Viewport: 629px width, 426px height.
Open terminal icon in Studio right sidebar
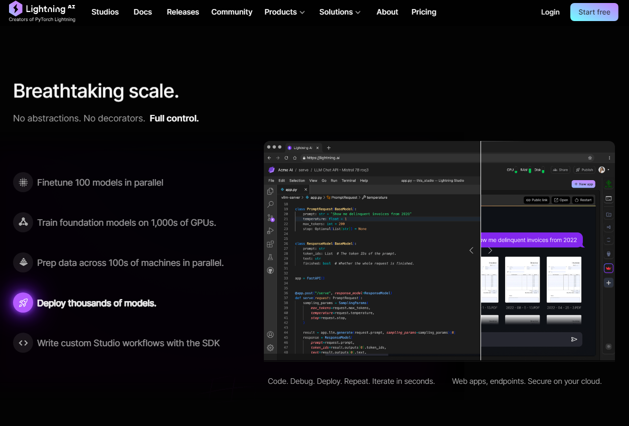pyautogui.click(x=608, y=199)
